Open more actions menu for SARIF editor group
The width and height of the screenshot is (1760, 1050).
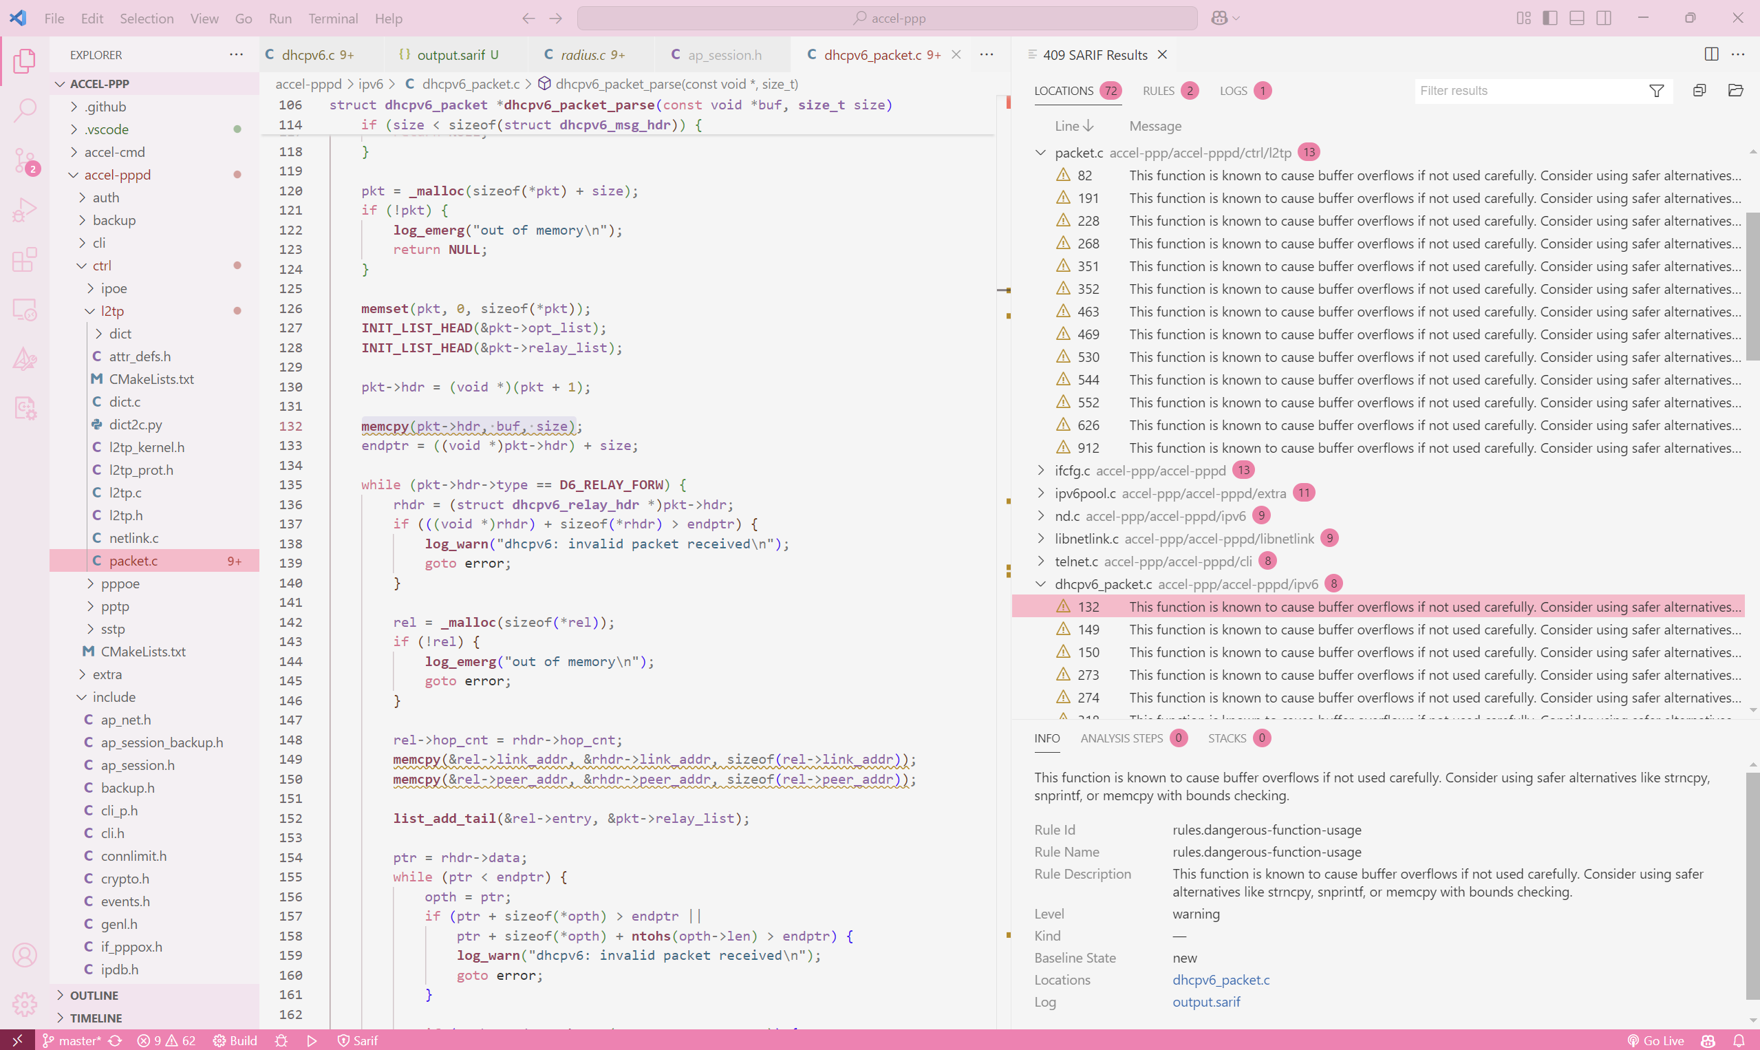[1738, 54]
